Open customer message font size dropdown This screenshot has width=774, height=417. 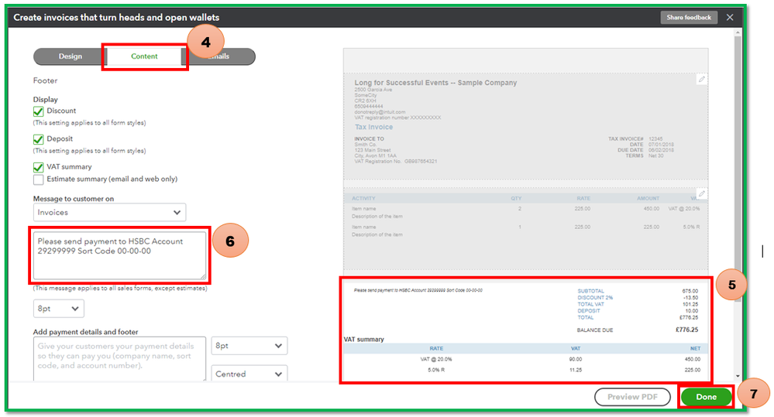58,309
